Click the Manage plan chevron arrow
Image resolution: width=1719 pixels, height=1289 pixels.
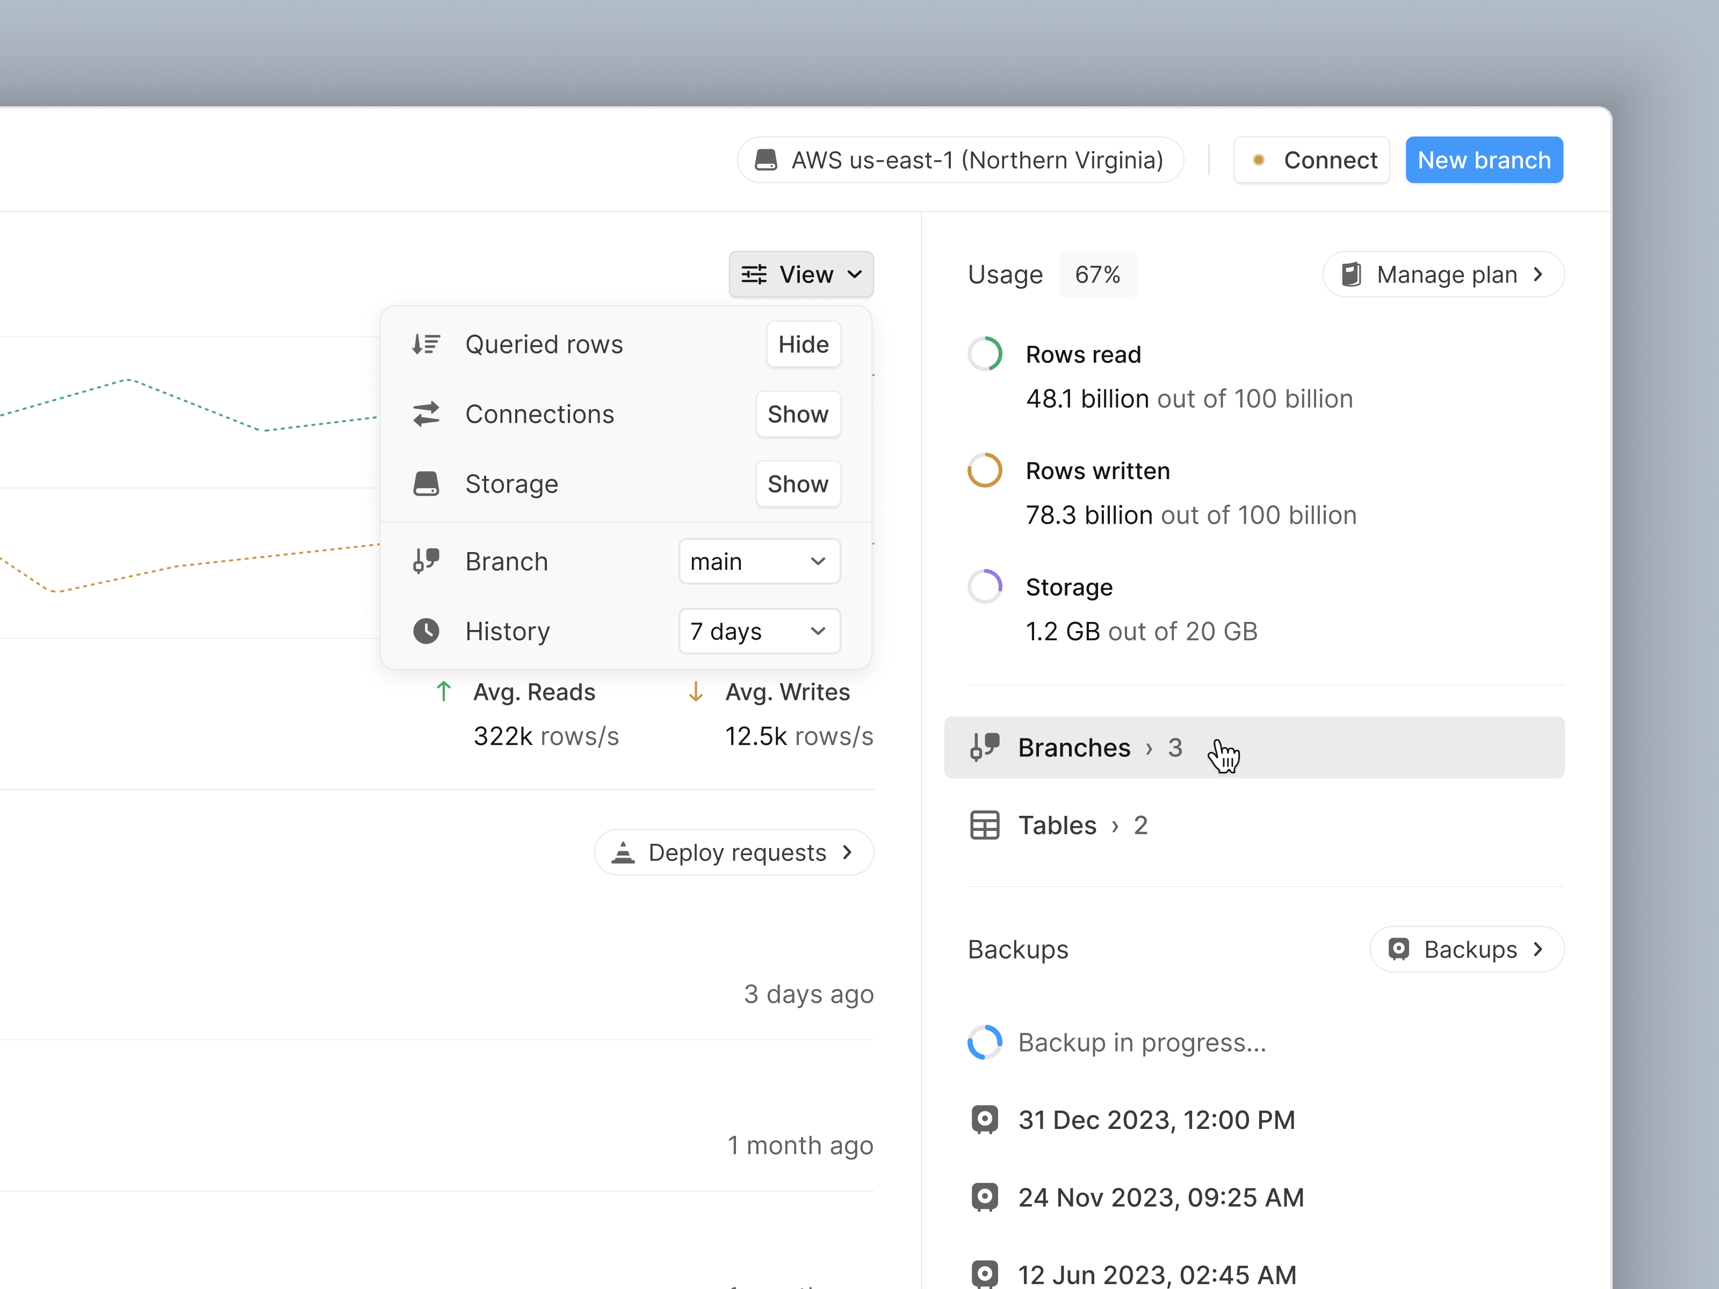(1538, 274)
